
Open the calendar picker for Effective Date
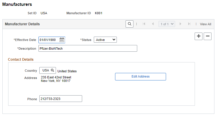point(62,40)
